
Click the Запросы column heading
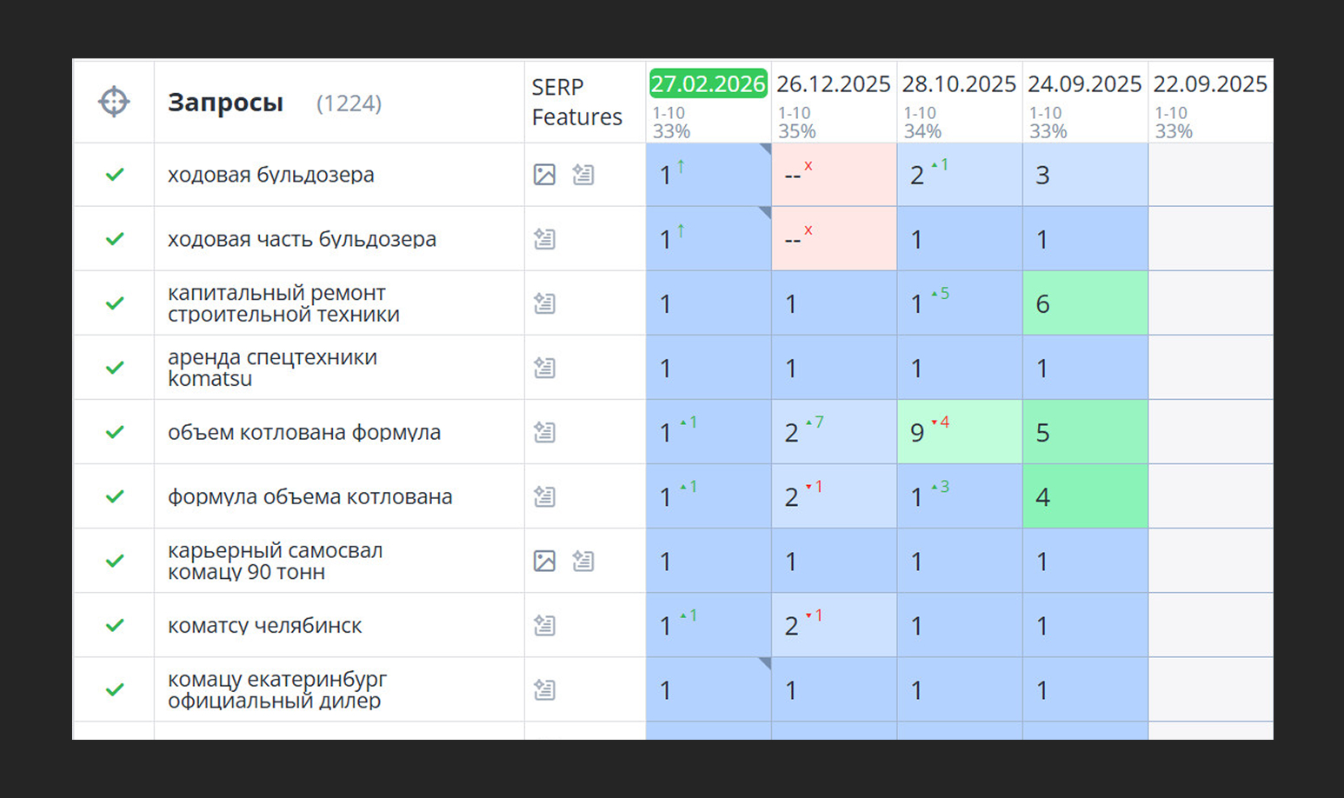225,103
